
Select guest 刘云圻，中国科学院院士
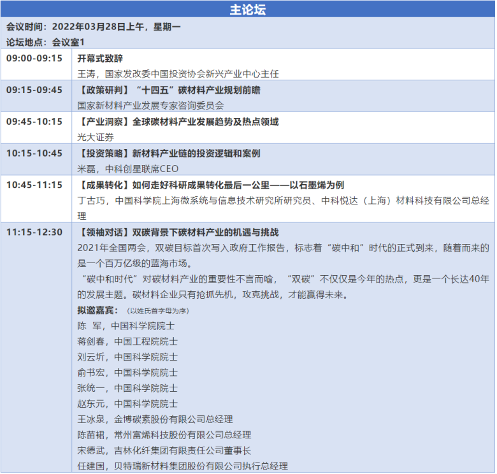(127, 357)
